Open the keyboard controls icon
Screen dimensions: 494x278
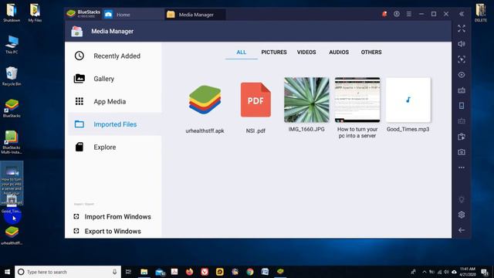(462, 90)
